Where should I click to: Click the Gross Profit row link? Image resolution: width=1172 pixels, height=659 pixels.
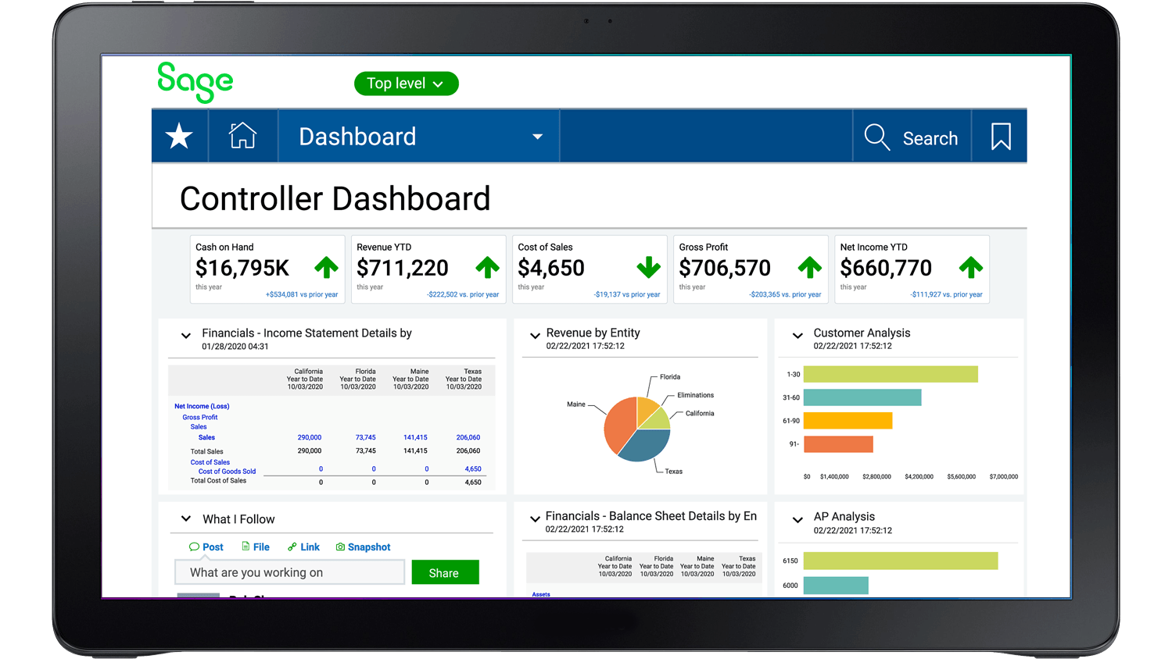click(200, 418)
